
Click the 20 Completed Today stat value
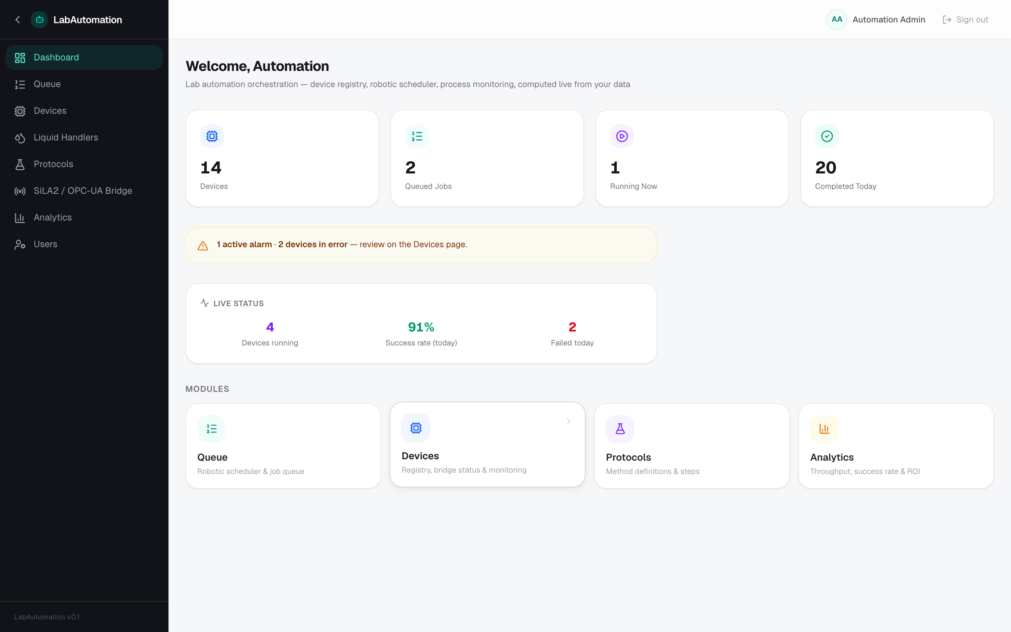[826, 167]
